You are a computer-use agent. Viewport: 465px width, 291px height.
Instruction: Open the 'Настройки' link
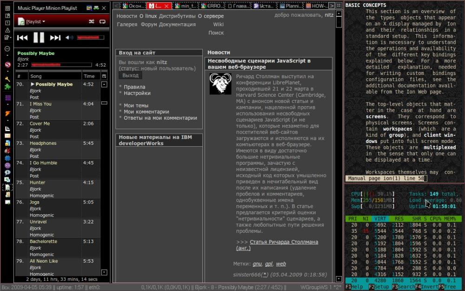point(137,93)
